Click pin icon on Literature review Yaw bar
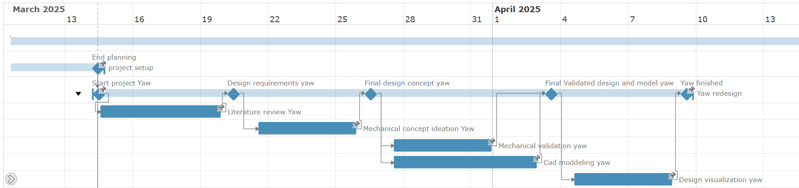 coord(221,108)
